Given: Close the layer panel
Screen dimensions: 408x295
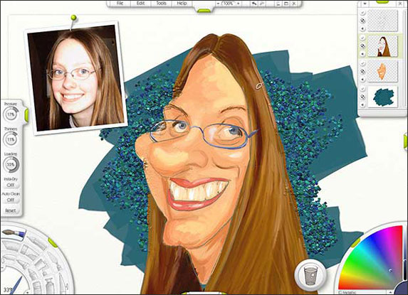Looking at the screenshot, I should (x=399, y=4).
